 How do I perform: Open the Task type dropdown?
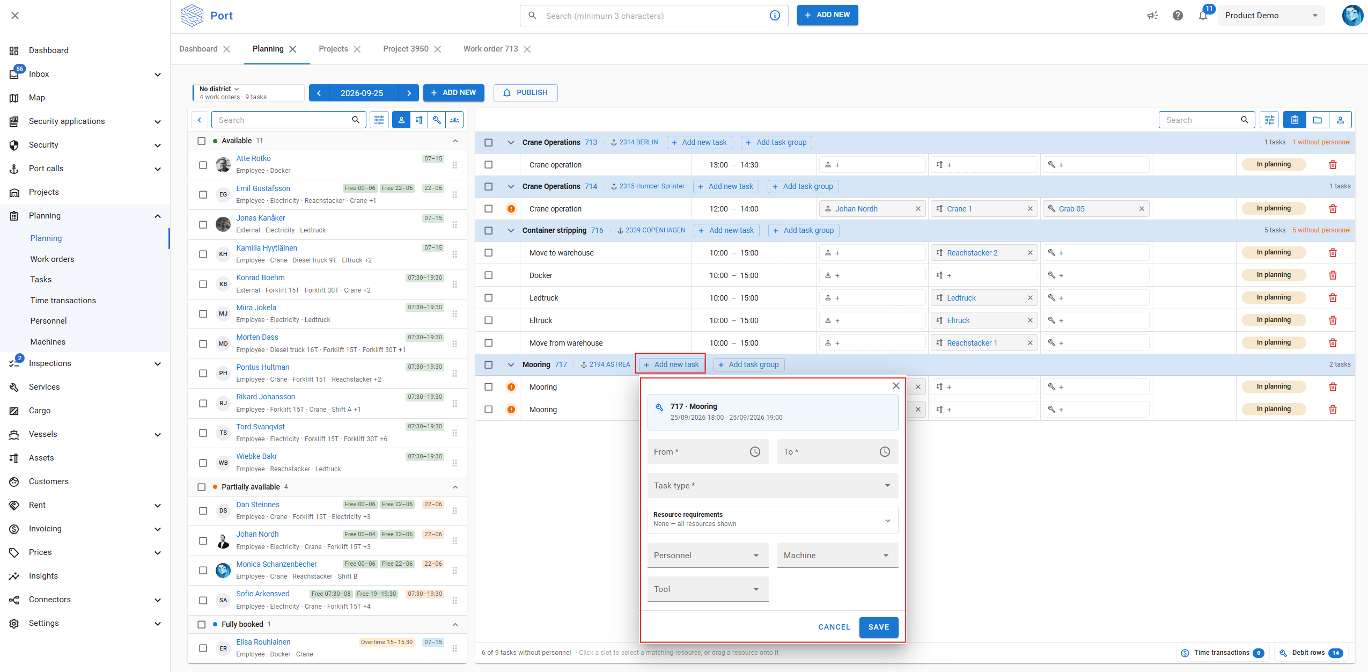click(x=773, y=485)
